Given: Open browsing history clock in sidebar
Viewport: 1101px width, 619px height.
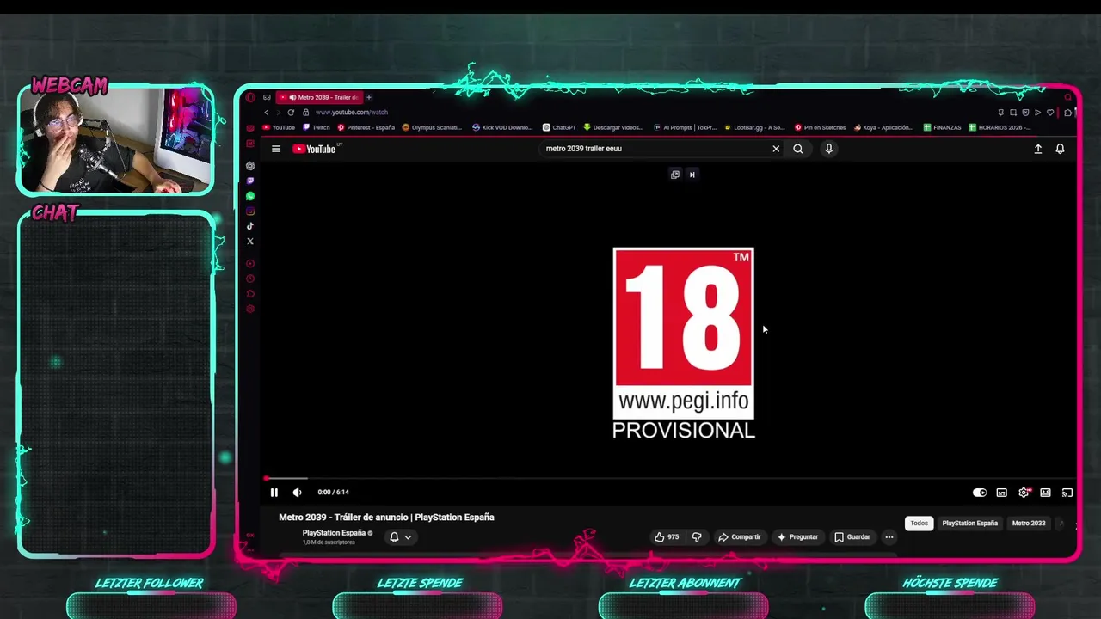Looking at the screenshot, I should (x=250, y=279).
